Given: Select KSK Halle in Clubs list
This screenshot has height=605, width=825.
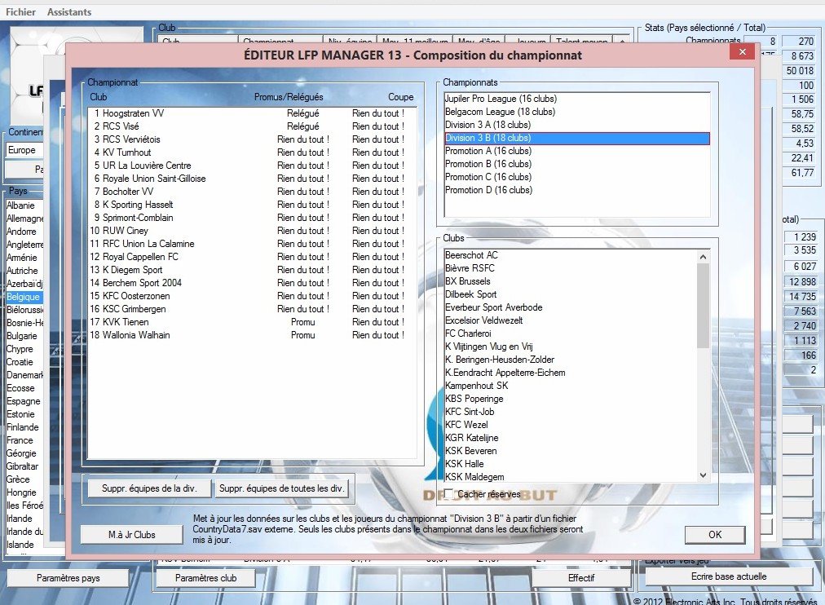Looking at the screenshot, I should 571,464.
